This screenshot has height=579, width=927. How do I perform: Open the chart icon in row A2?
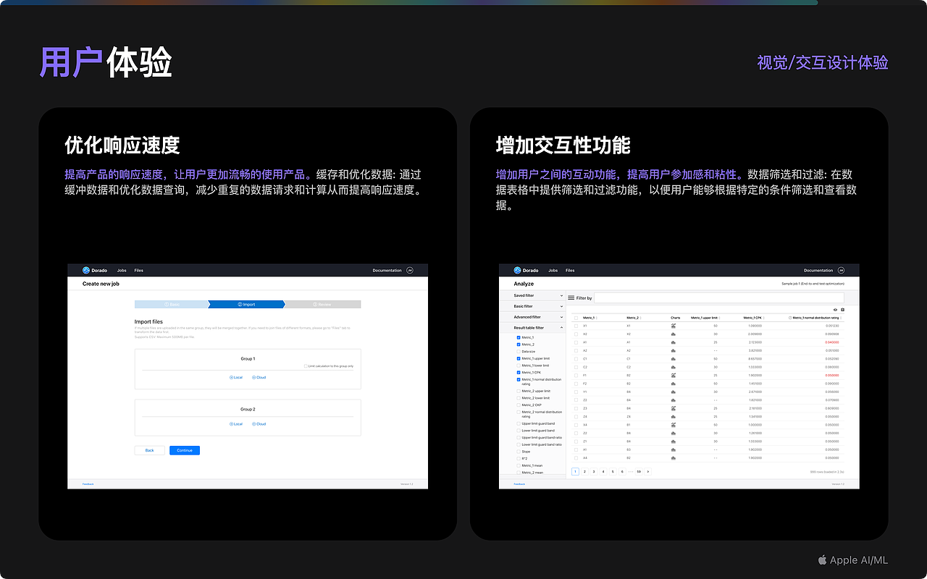point(674,351)
